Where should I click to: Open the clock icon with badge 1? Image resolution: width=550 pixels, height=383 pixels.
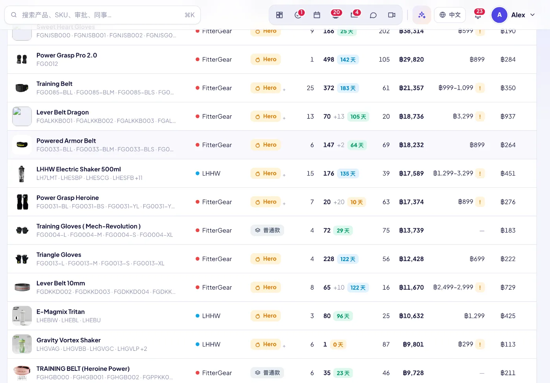(298, 15)
